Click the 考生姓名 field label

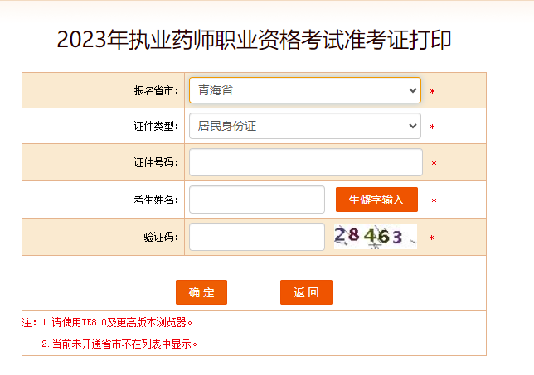point(157,200)
